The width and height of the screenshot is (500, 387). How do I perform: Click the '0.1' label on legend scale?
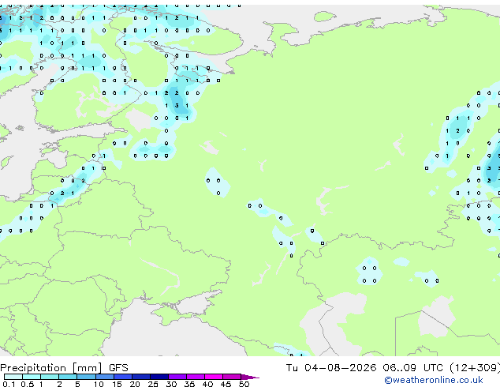(x=9, y=384)
